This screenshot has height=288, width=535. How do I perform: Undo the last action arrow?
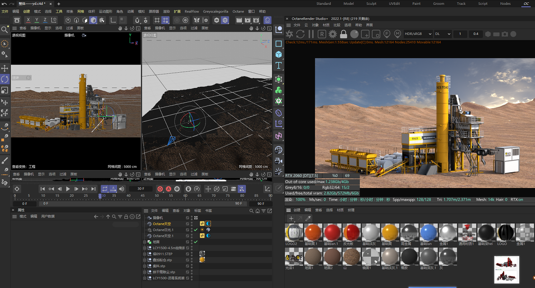coord(4,4)
